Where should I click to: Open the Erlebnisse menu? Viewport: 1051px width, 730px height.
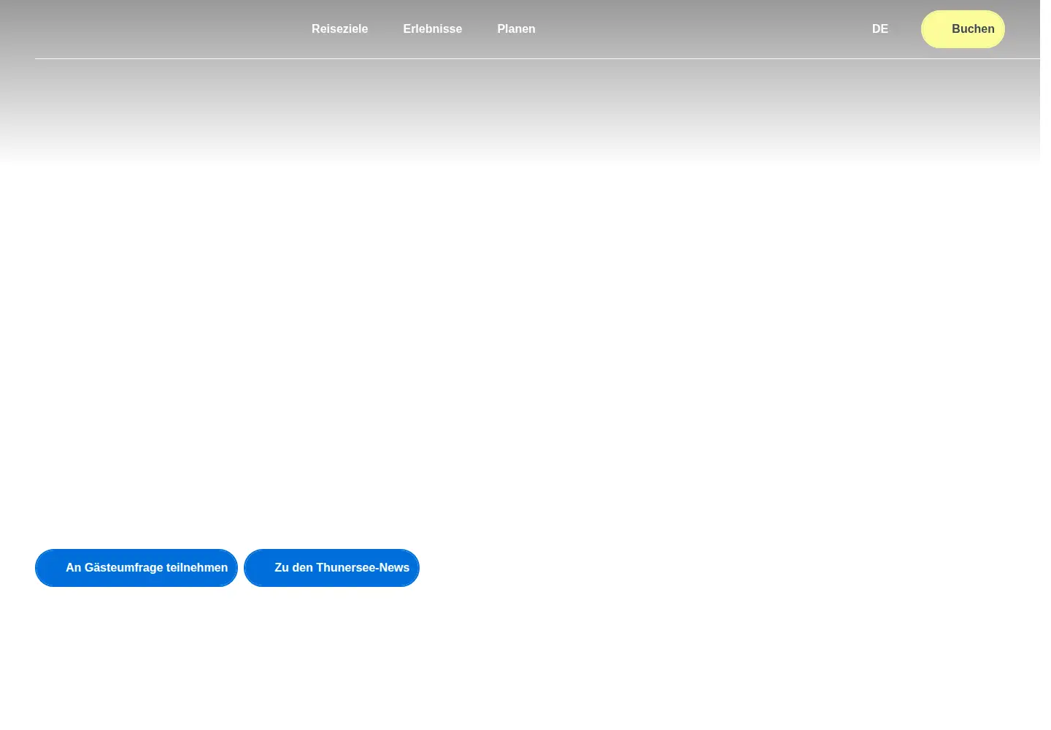(x=432, y=29)
